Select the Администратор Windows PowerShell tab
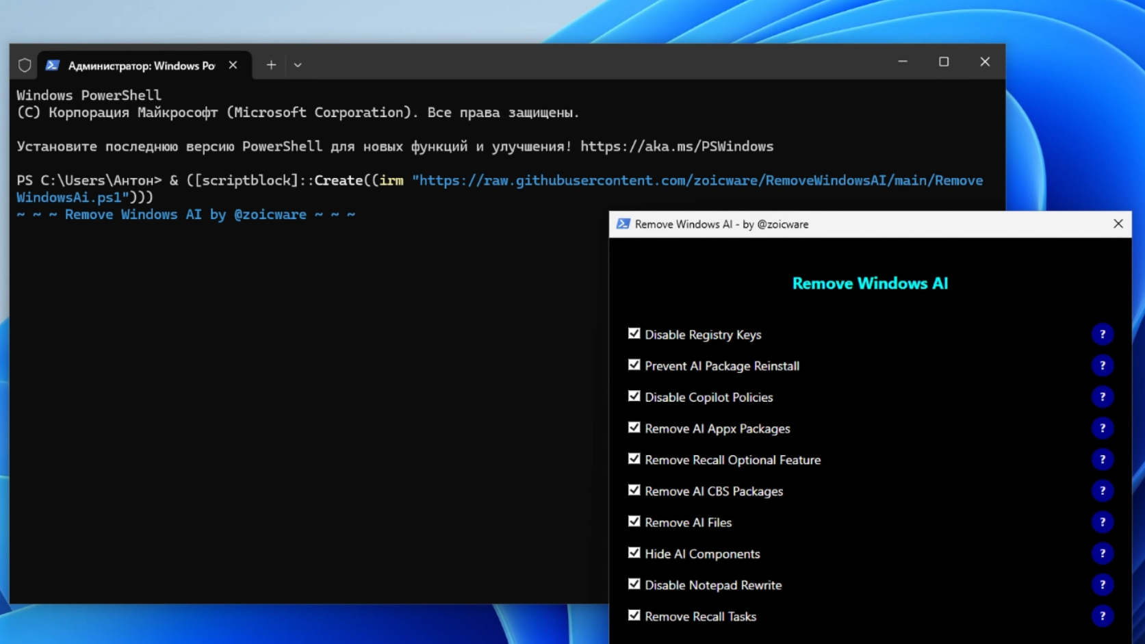This screenshot has width=1145, height=644. (140, 66)
